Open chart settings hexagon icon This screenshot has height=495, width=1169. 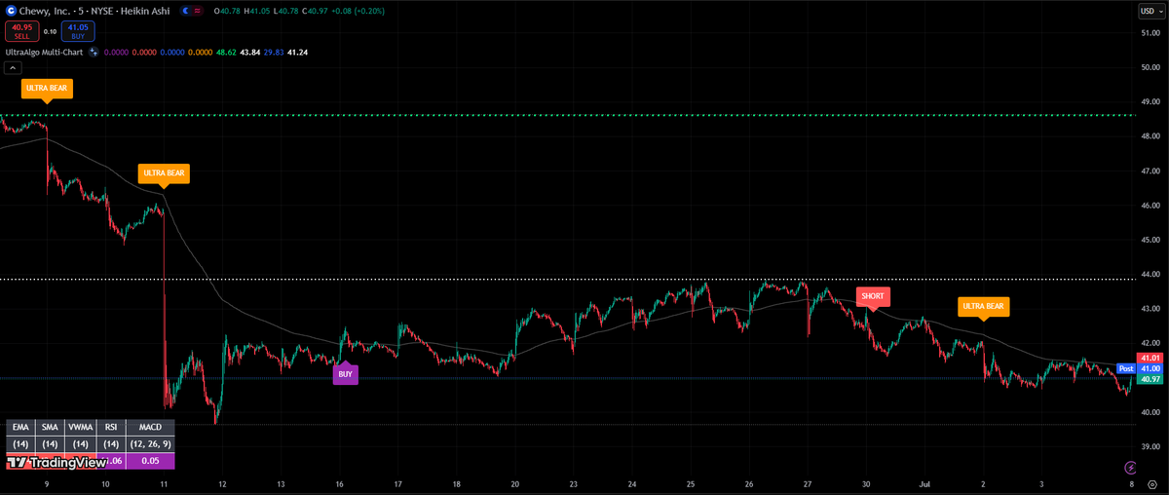(x=1151, y=484)
